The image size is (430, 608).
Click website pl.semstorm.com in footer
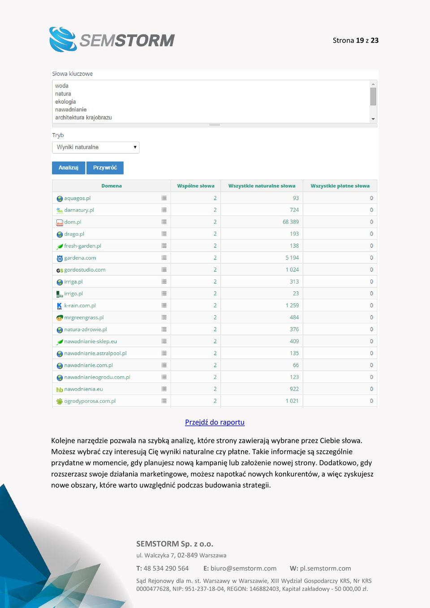point(326,568)
